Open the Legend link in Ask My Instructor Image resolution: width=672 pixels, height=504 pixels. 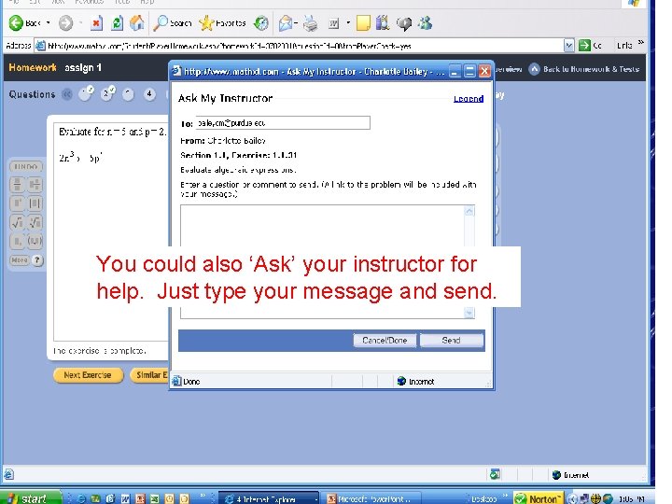click(x=469, y=99)
